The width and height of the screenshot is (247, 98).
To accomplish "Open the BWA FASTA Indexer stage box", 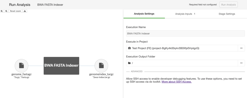I will (x=61, y=66).
